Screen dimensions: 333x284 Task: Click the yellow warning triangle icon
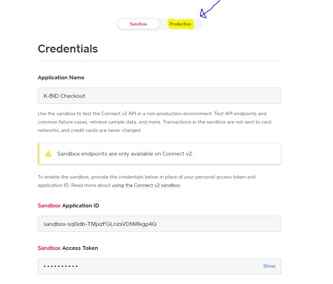coord(48,153)
